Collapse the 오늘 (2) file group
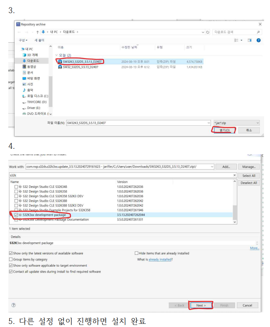270x327 pixels. [x=56, y=55]
